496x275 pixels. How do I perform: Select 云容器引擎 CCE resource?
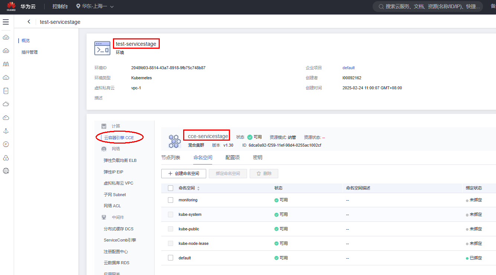pos(119,138)
